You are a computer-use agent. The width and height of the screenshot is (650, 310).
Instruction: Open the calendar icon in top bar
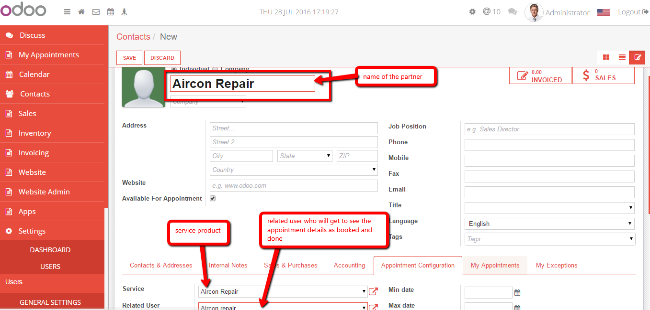[111, 12]
